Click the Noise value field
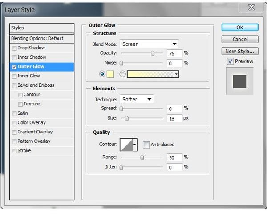The height and width of the screenshot is (214, 267). tap(175, 63)
